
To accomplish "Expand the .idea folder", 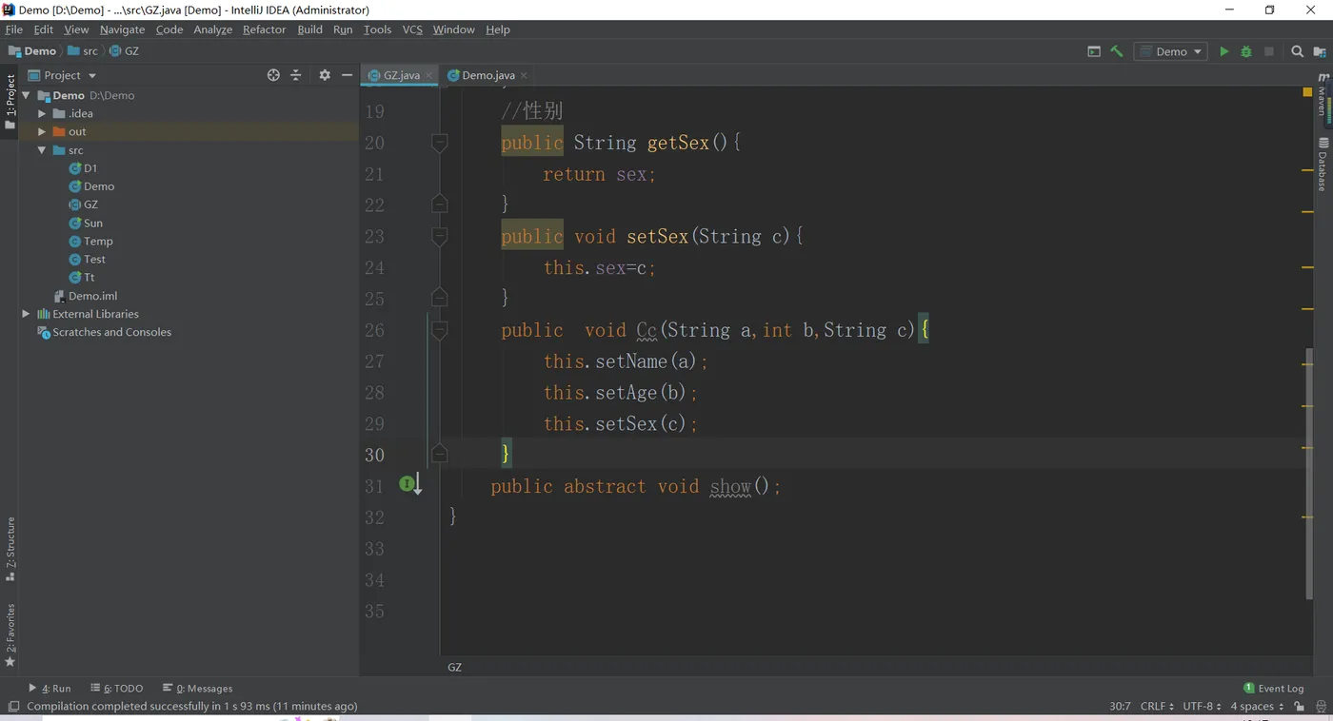I will (x=41, y=113).
